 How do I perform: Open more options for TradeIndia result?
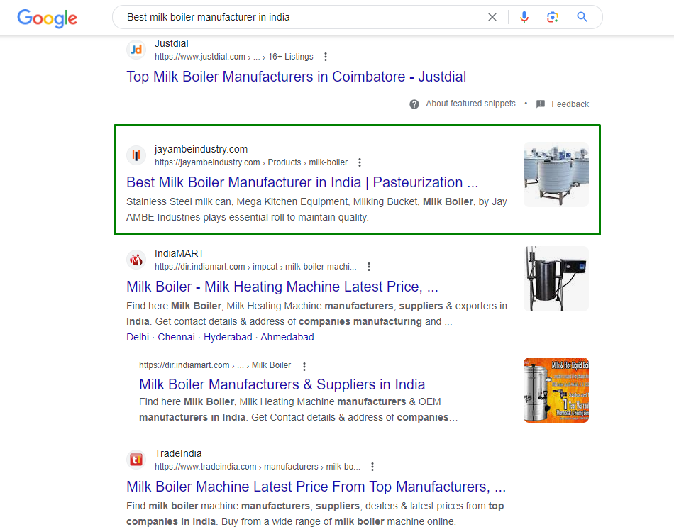click(372, 467)
